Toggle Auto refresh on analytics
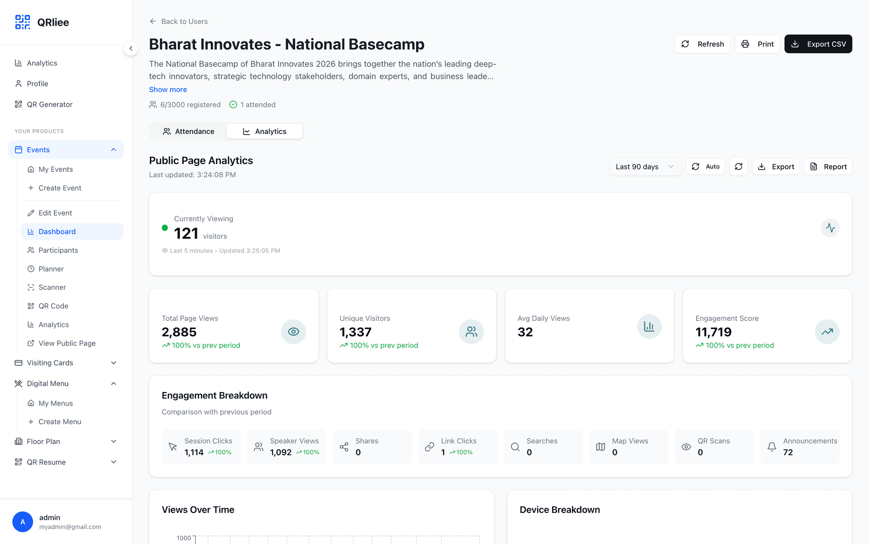The image size is (869, 544). pos(706,167)
